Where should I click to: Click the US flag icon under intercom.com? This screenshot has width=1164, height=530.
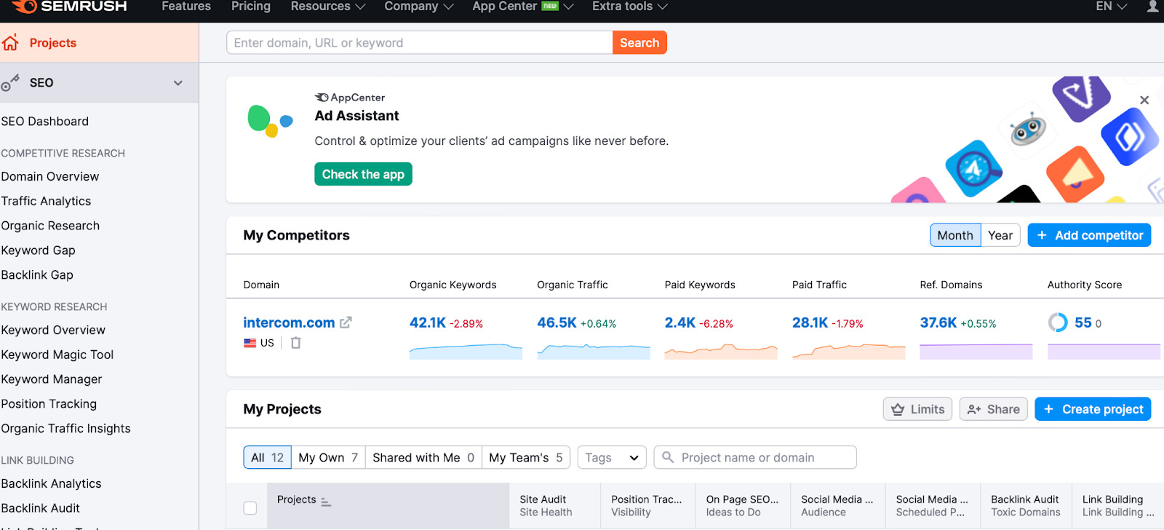point(250,343)
